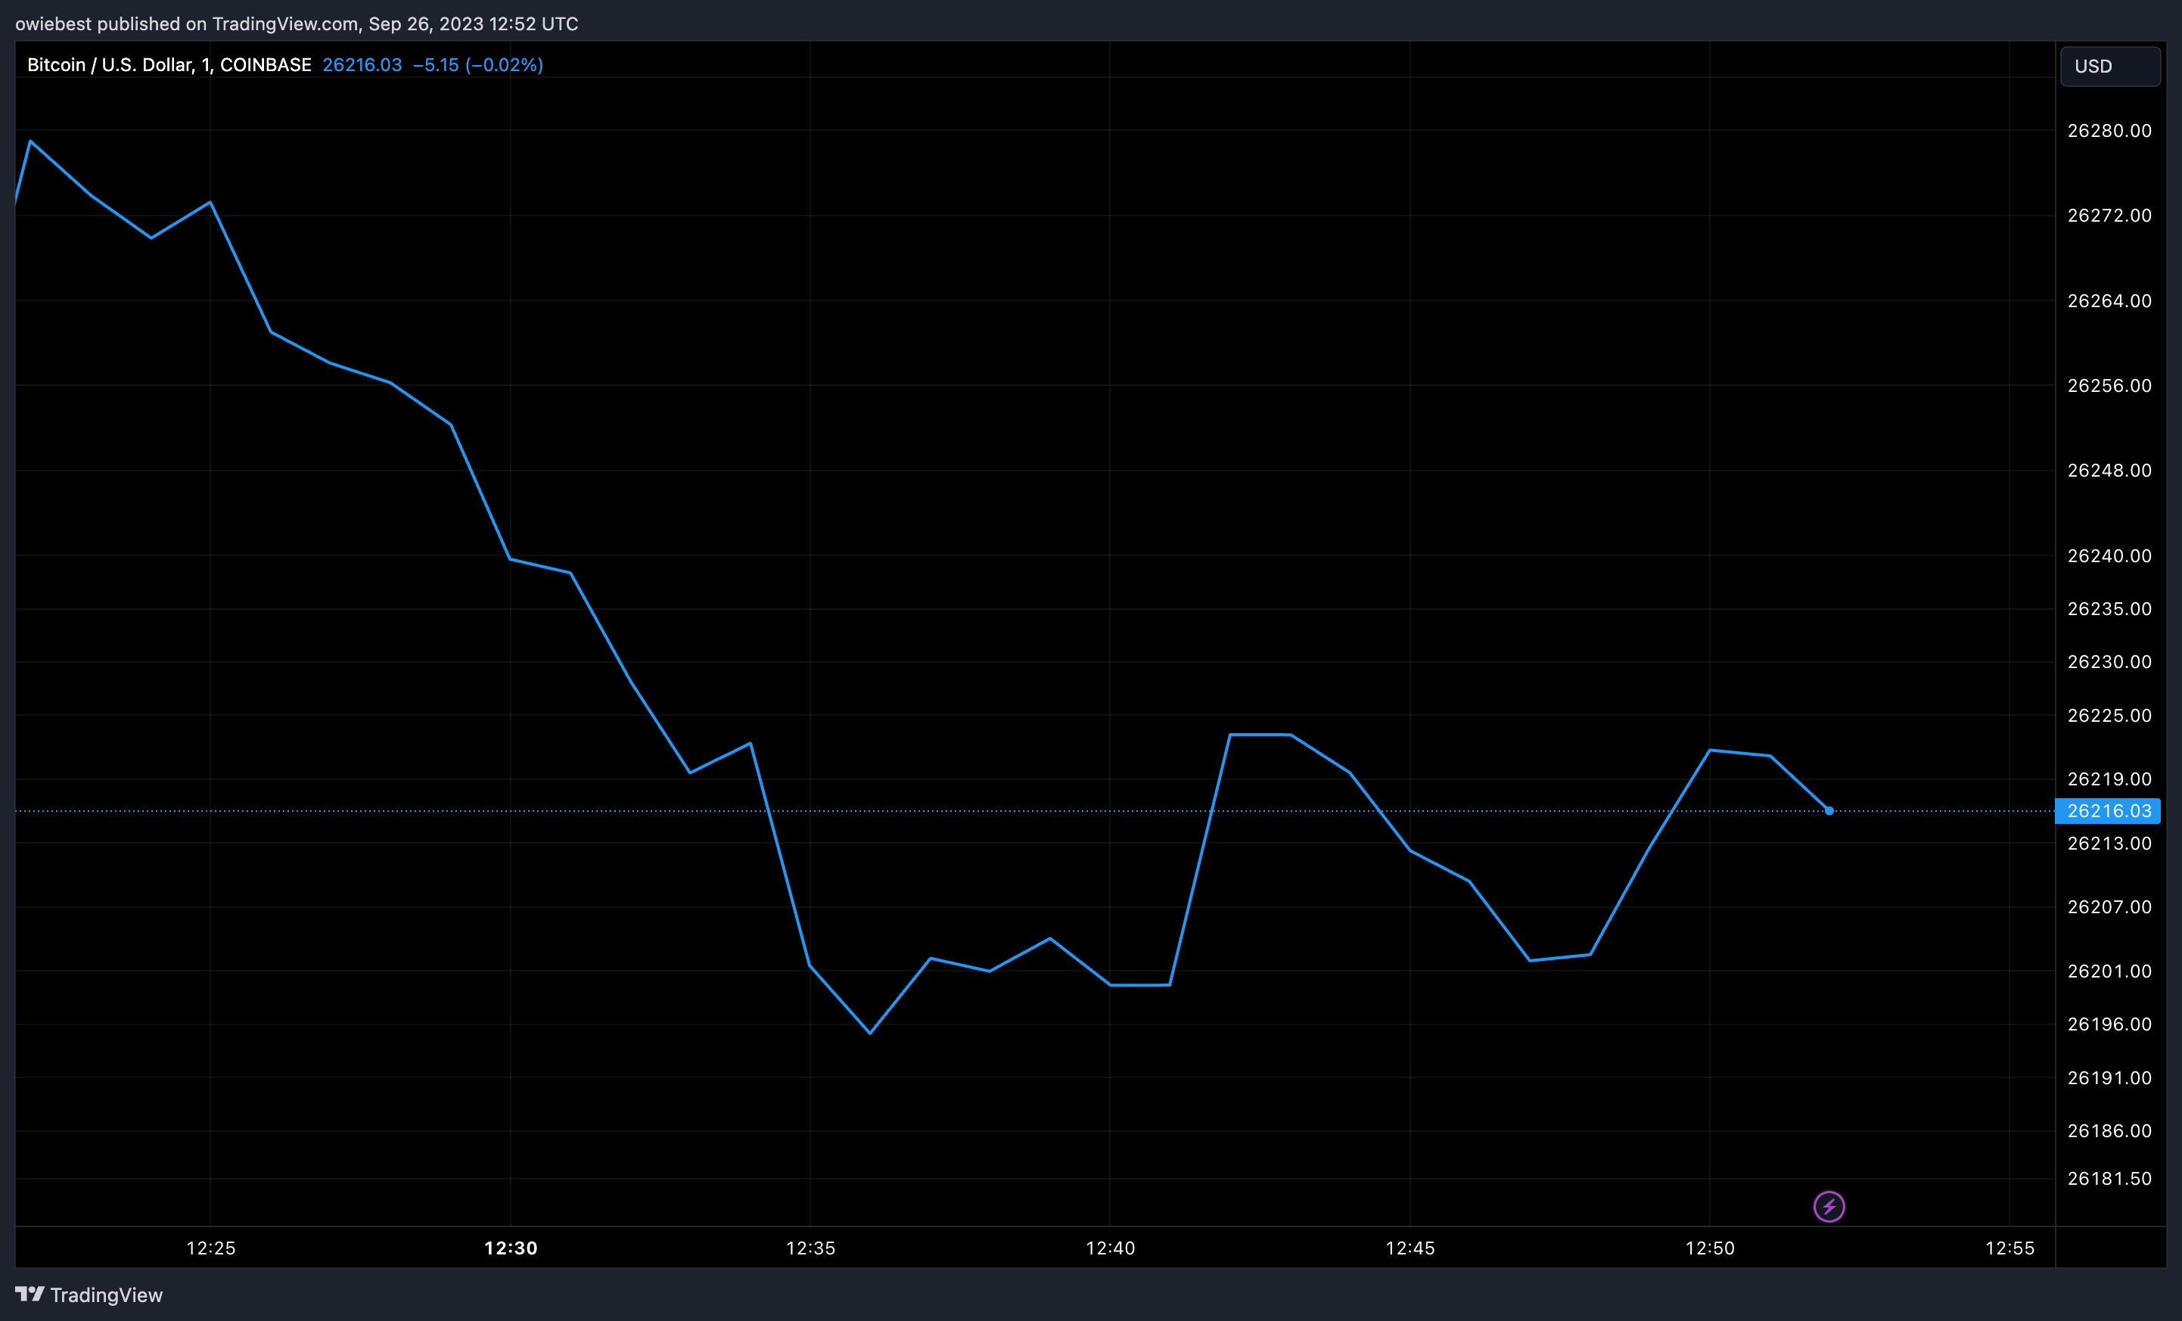Click the 26235.00 price axis label

[2109, 609]
